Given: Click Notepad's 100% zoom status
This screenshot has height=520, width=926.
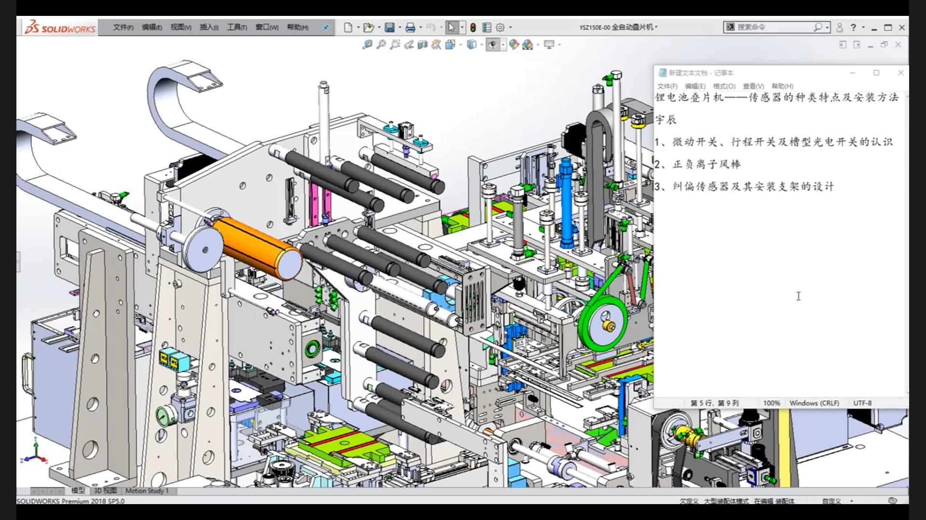Looking at the screenshot, I should tap(772, 403).
